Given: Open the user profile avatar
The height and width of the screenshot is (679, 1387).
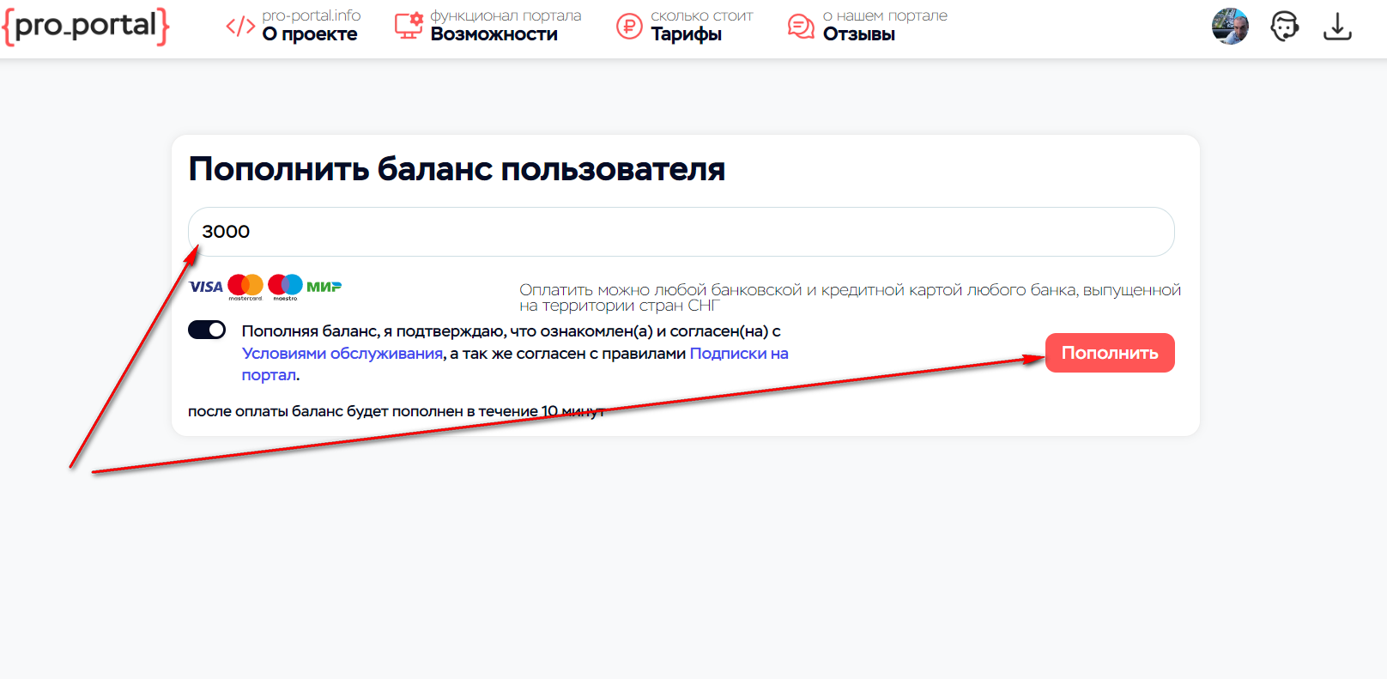Looking at the screenshot, I should coord(1230,27).
